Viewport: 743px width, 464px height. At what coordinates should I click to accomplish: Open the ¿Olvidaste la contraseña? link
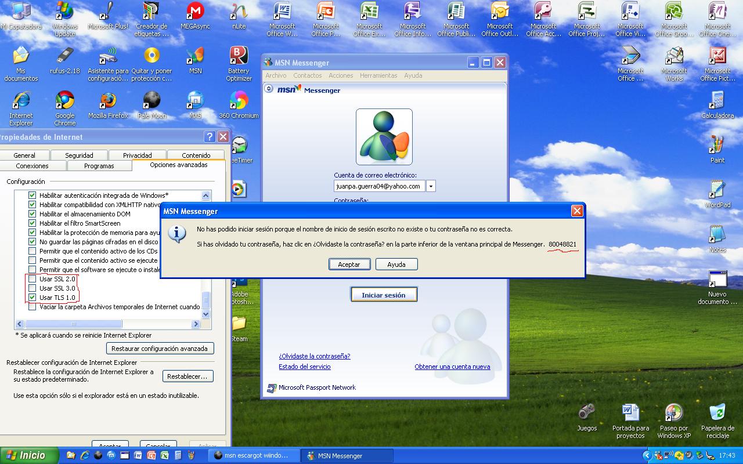[315, 356]
